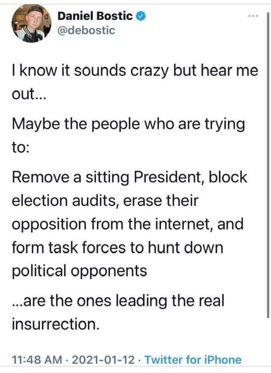Click the "form task forces to hunt down" line
The width and height of the screenshot is (271, 373).
point(118,247)
